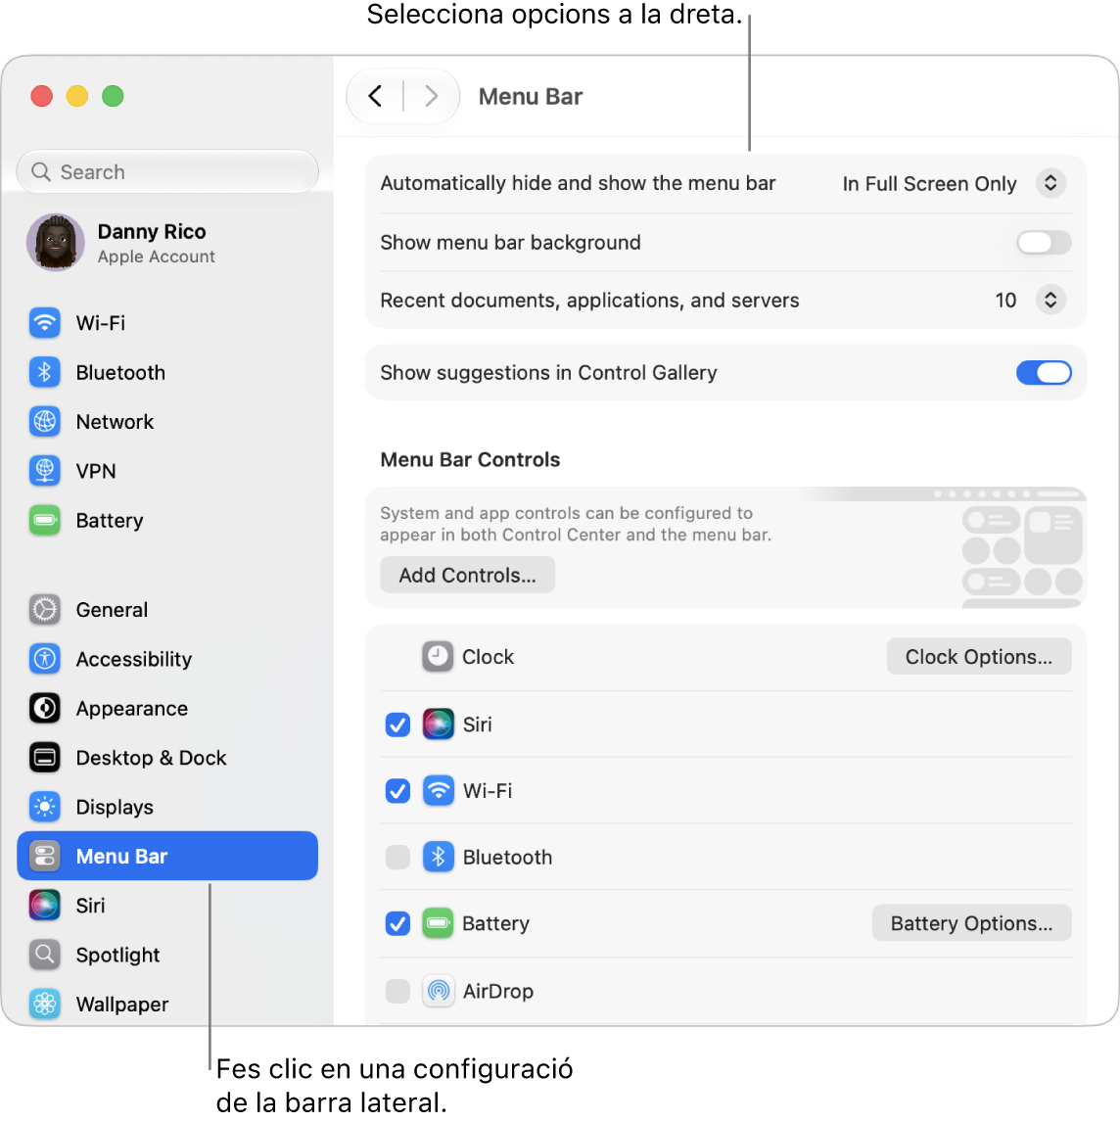Toggle Show menu bar background switch
This screenshot has width=1120, height=1122.
pos(1044,243)
